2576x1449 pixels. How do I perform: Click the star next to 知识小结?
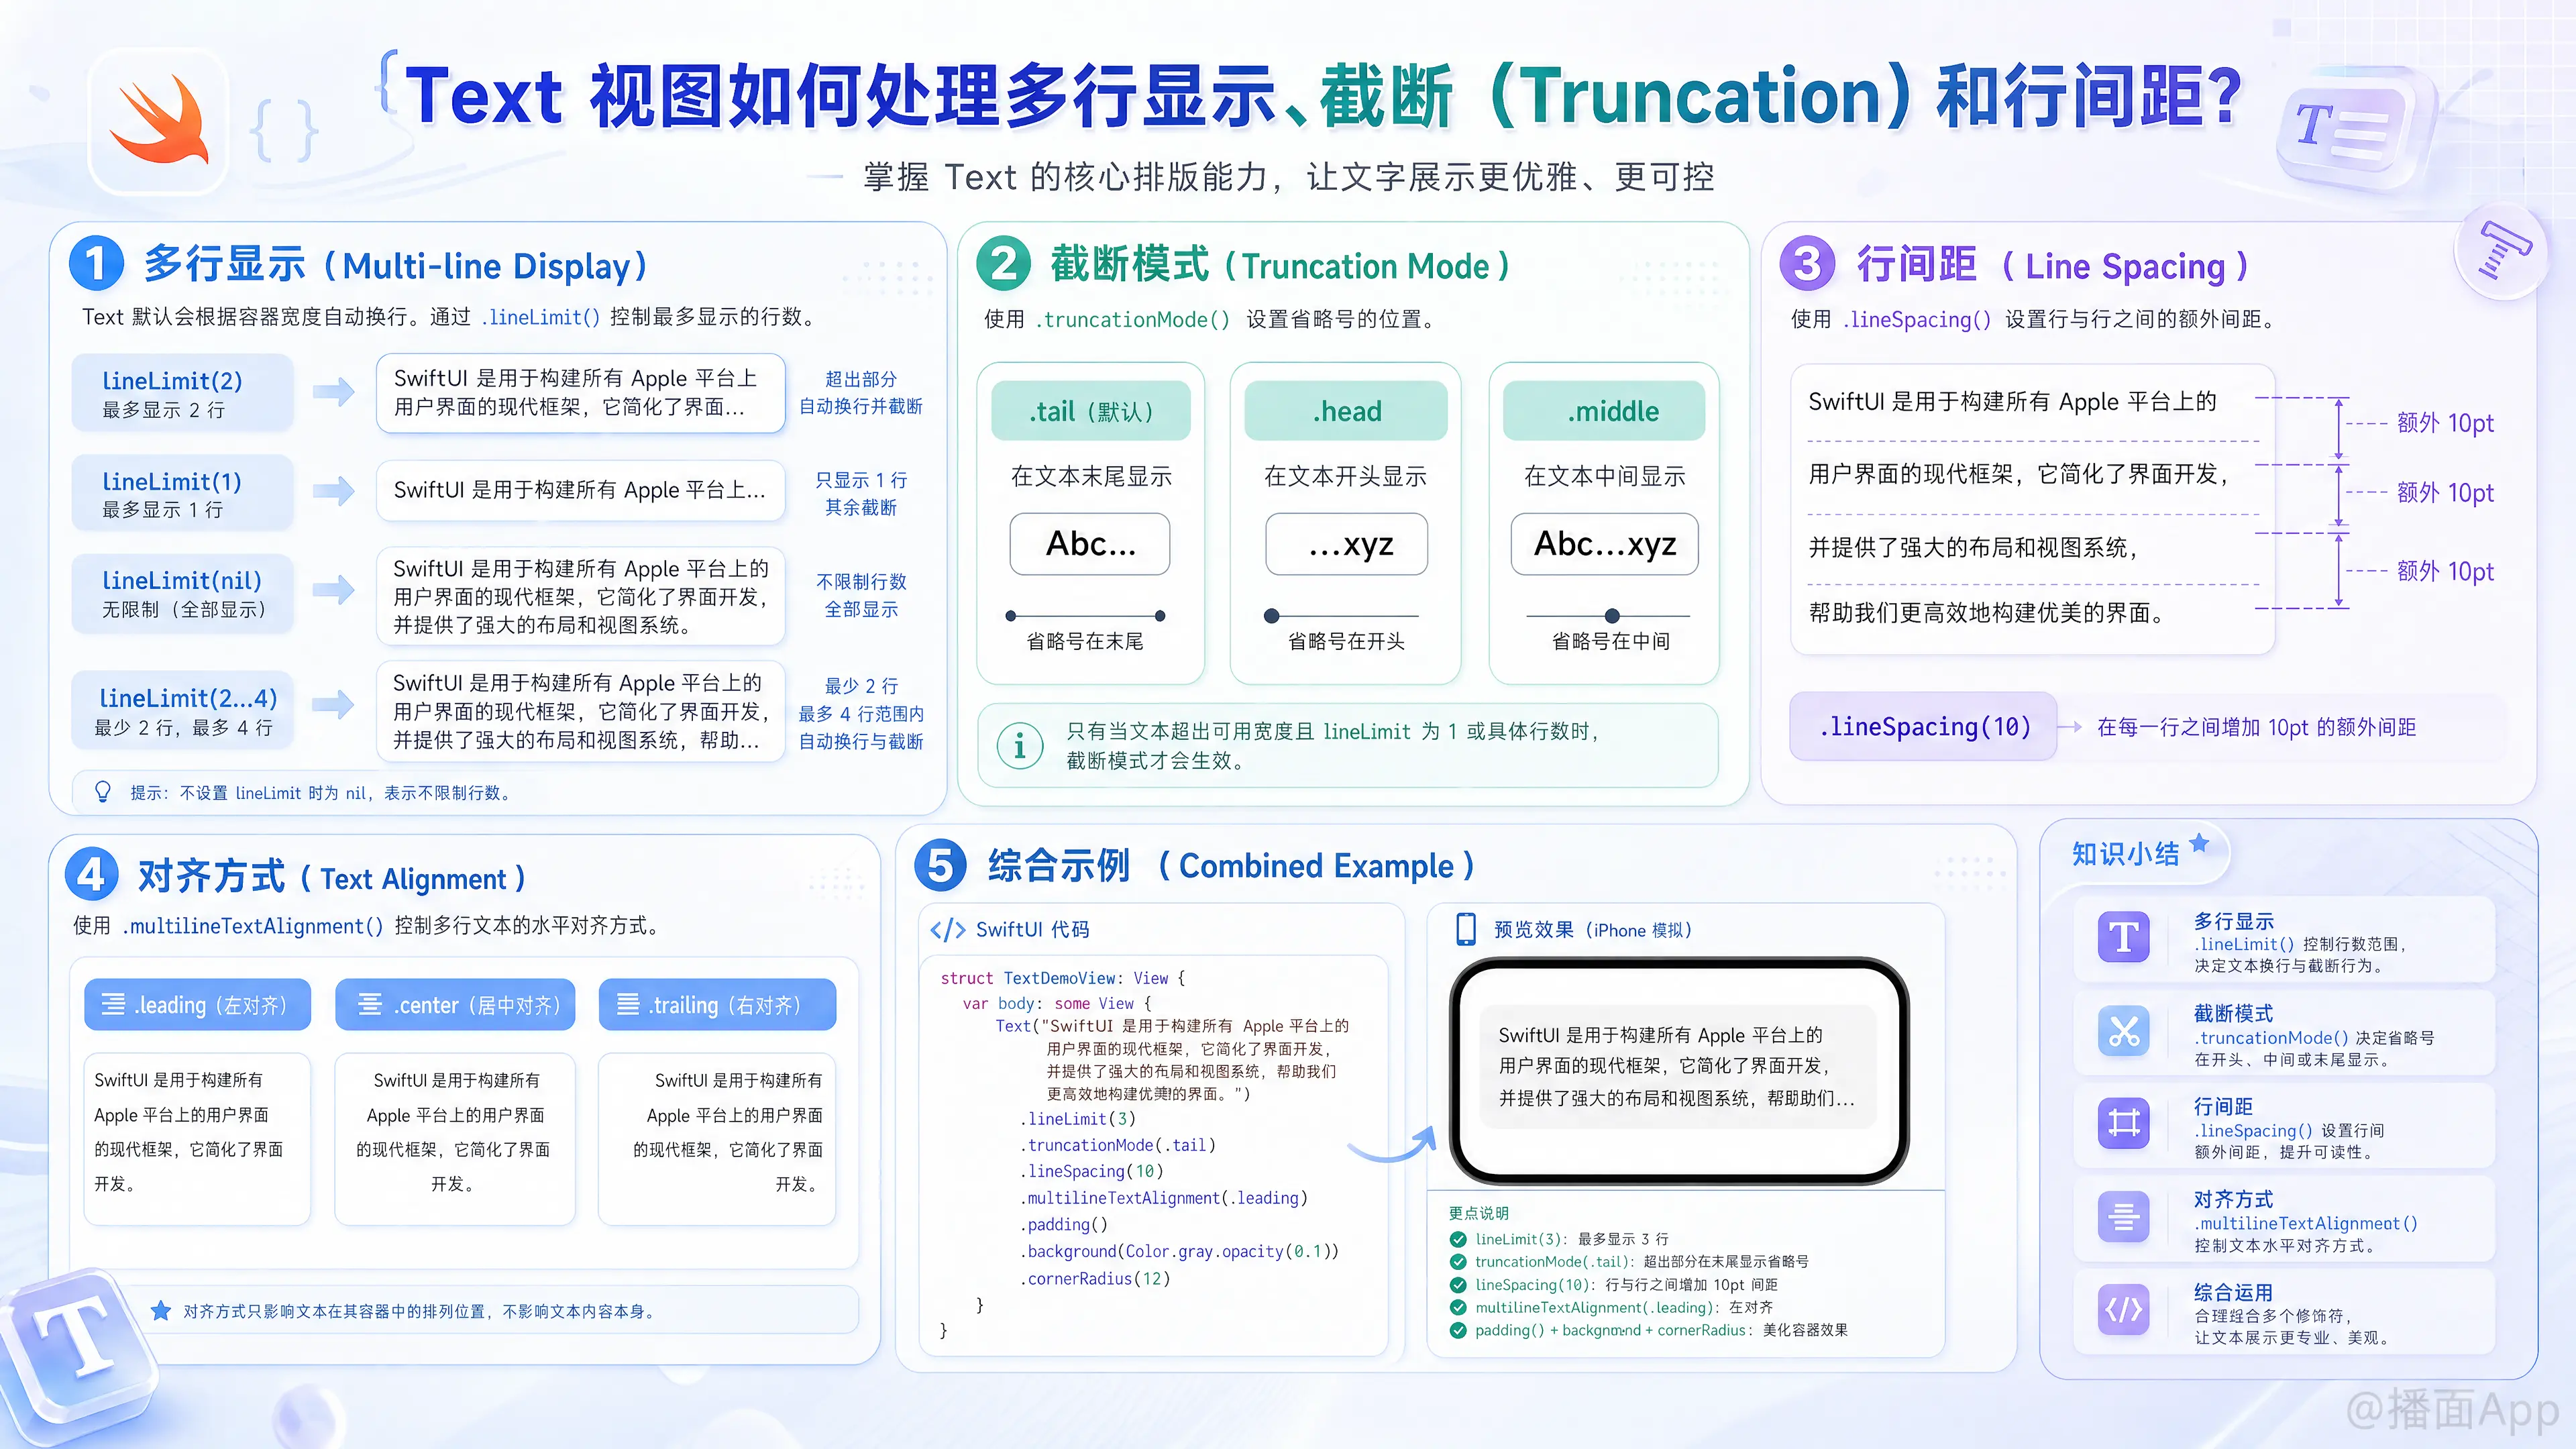[2199, 843]
